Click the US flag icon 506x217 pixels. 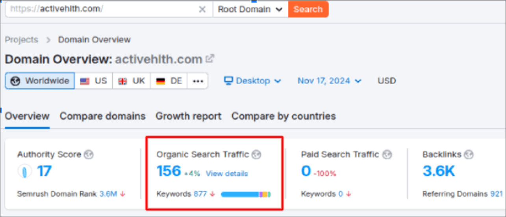click(x=85, y=81)
